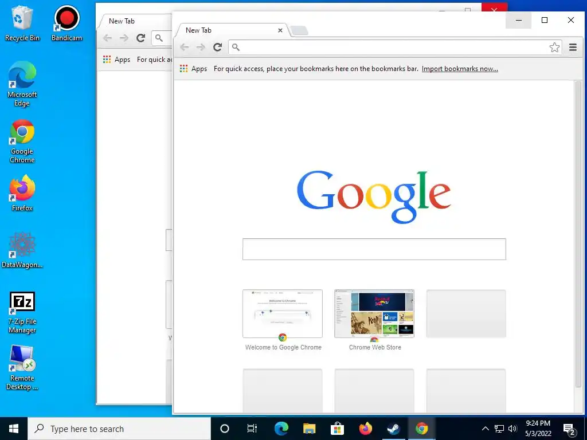Open Apps shortcut in rear Chrome window

tap(117, 60)
